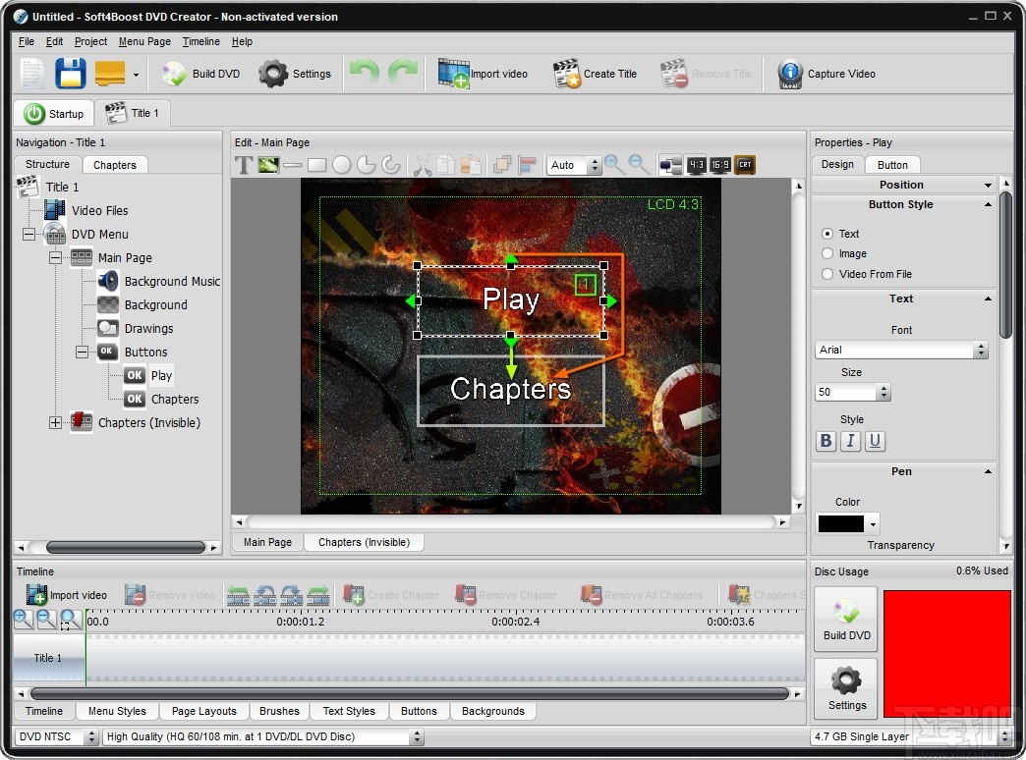The image size is (1026, 760).
Task: Select the Video From File radio option
Action: tap(826, 273)
